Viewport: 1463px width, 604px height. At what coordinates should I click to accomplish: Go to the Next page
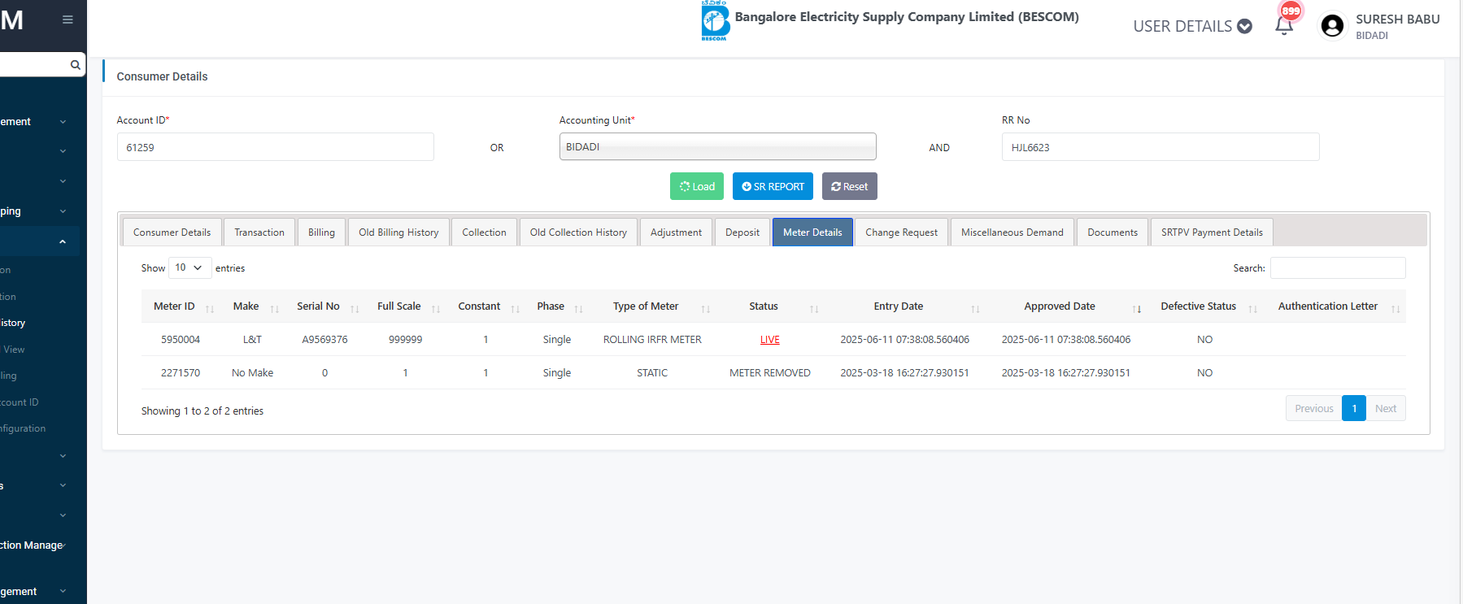coord(1386,408)
